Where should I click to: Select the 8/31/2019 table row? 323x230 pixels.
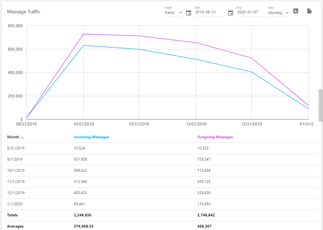(x=16, y=148)
